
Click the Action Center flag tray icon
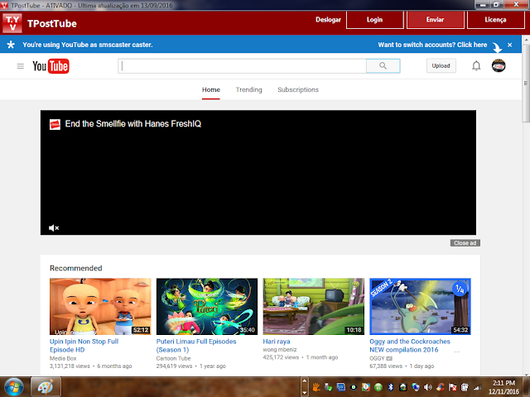click(x=453, y=387)
